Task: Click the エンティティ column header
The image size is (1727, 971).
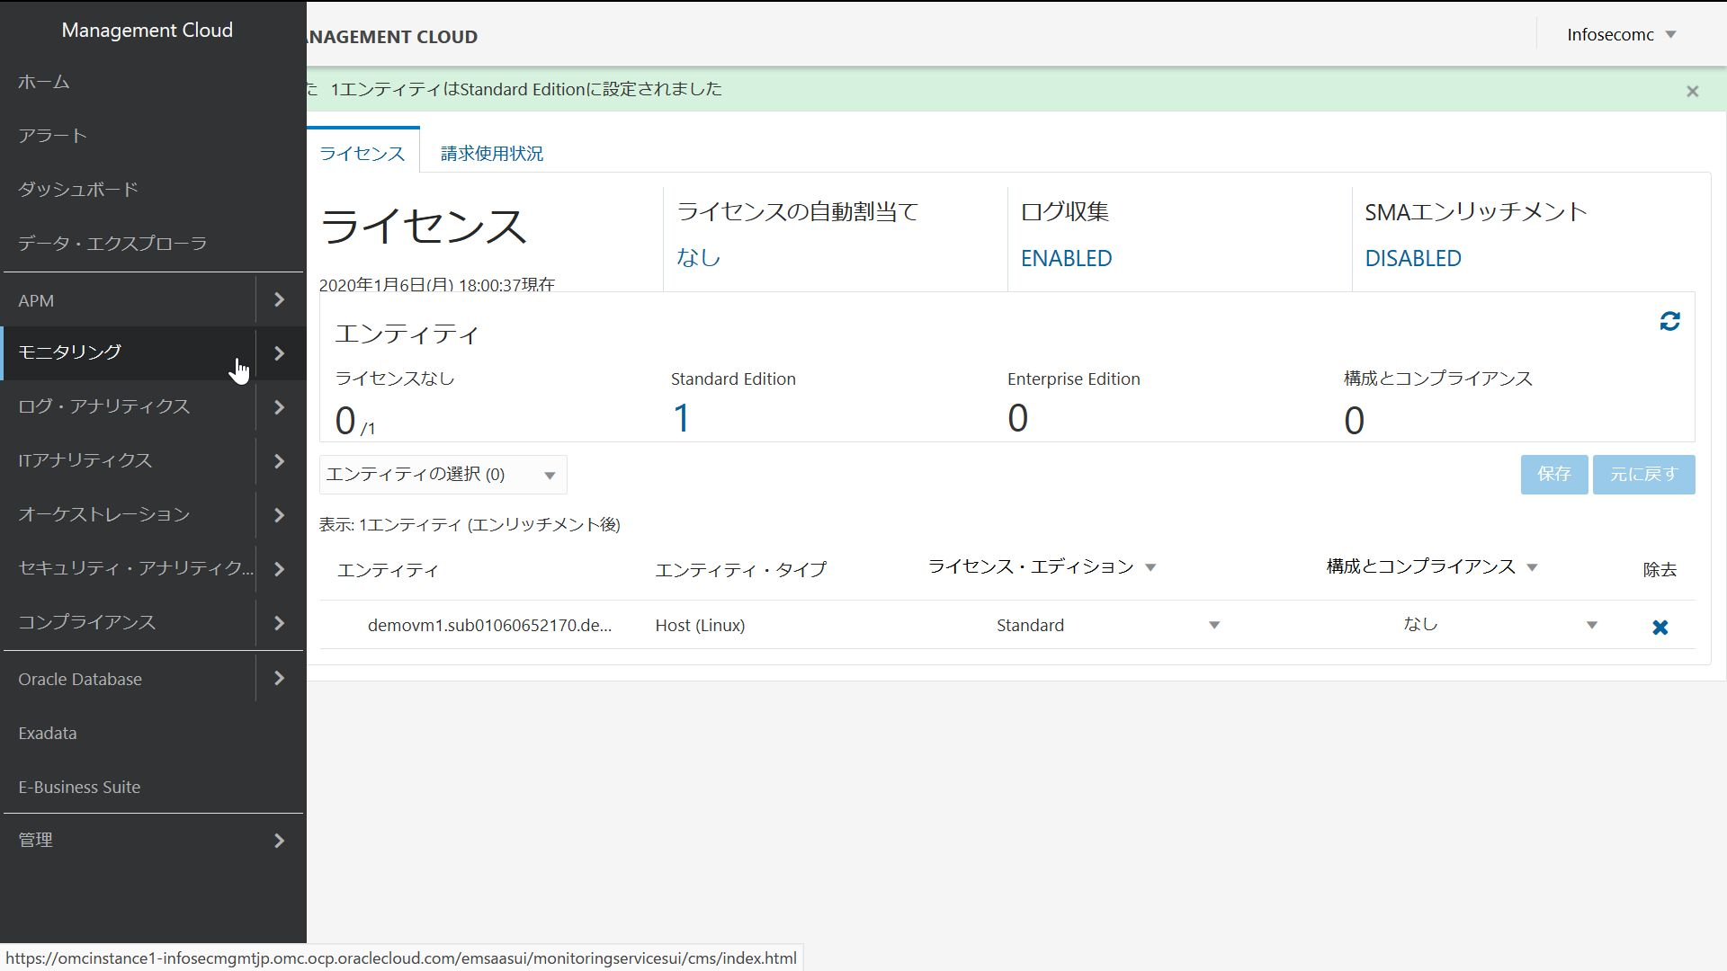Action: coord(388,570)
